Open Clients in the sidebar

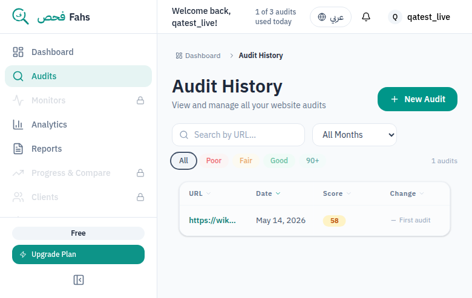(x=78, y=197)
